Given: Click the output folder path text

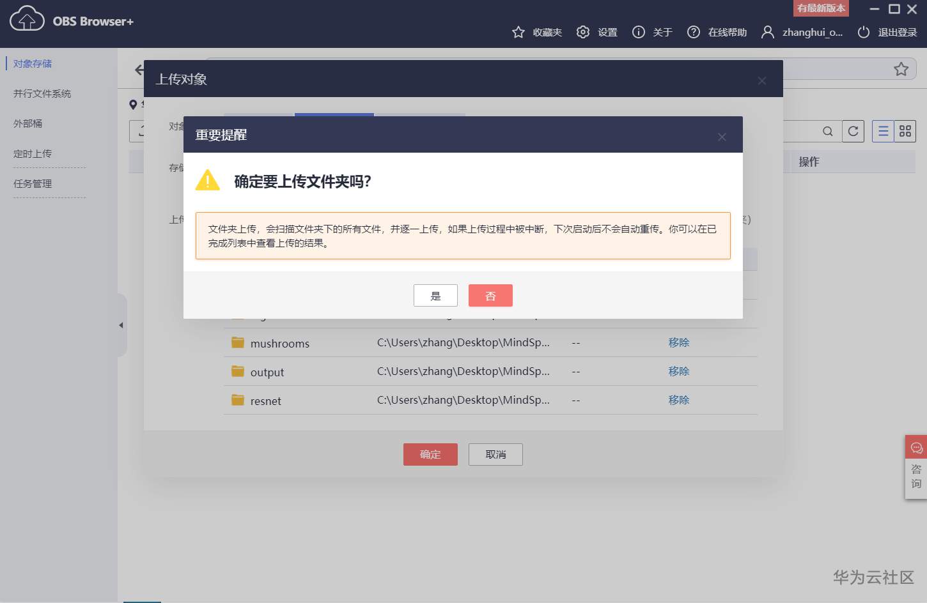Looking at the screenshot, I should point(463,371).
